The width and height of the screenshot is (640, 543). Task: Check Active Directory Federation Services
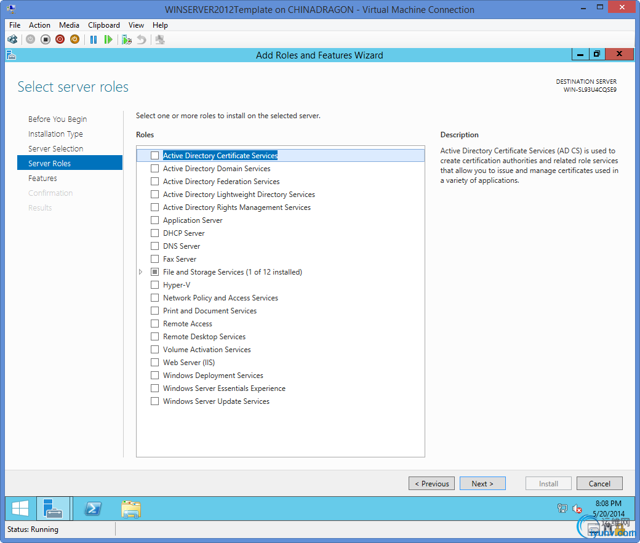pos(154,181)
